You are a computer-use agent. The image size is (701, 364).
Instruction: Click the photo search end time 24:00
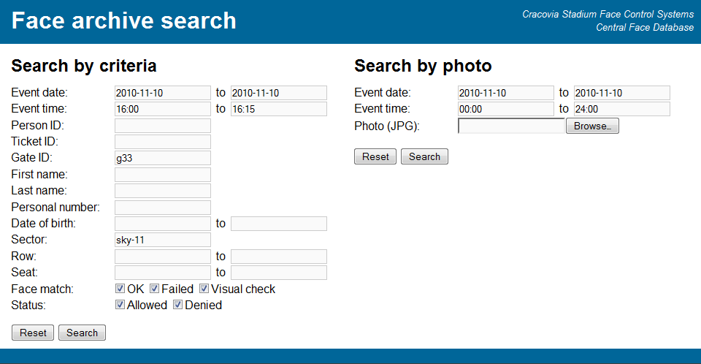tap(622, 109)
